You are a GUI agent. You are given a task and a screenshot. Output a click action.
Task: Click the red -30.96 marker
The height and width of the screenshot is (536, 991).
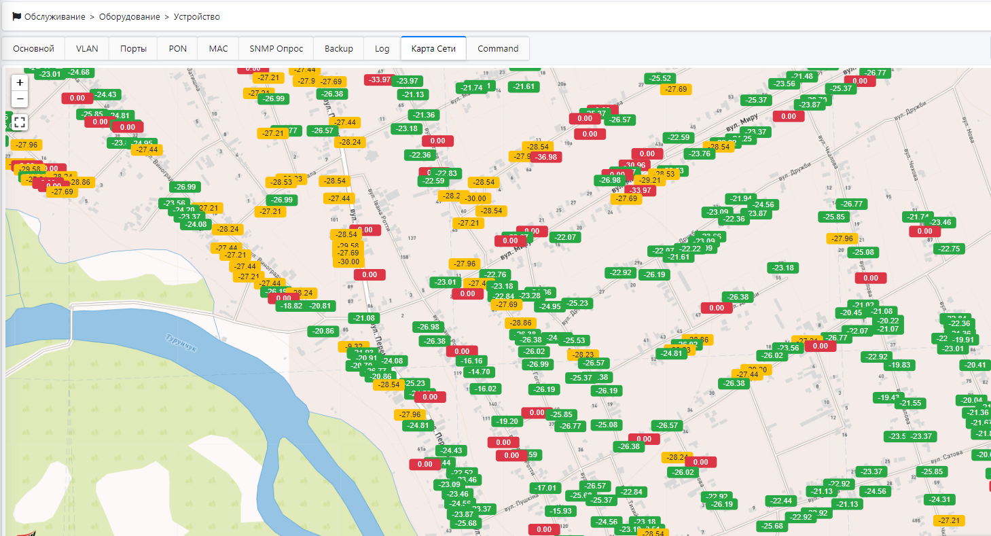pyautogui.click(x=636, y=164)
